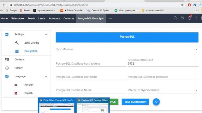Image resolution: width=202 pixels, height=113 pixels.
Task: Open the Feeds tab
Action: pos(31,18)
